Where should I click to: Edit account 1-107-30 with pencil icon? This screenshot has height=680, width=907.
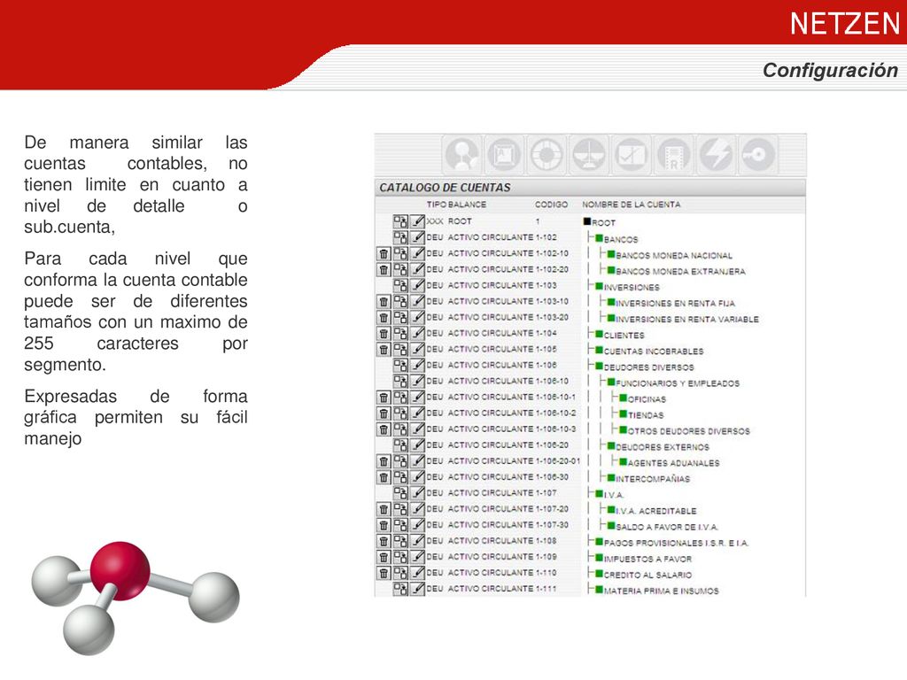pos(417,525)
